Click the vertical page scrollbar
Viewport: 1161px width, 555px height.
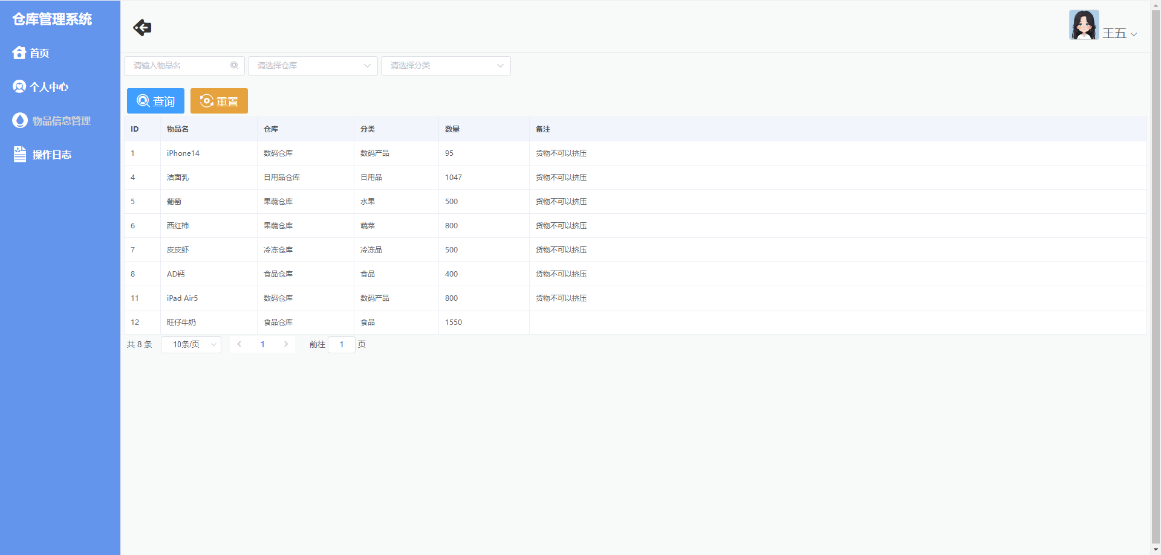(x=1156, y=278)
